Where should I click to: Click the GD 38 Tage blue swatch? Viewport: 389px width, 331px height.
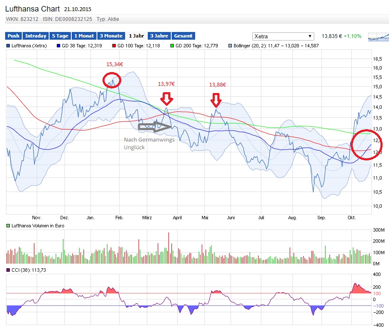point(58,46)
